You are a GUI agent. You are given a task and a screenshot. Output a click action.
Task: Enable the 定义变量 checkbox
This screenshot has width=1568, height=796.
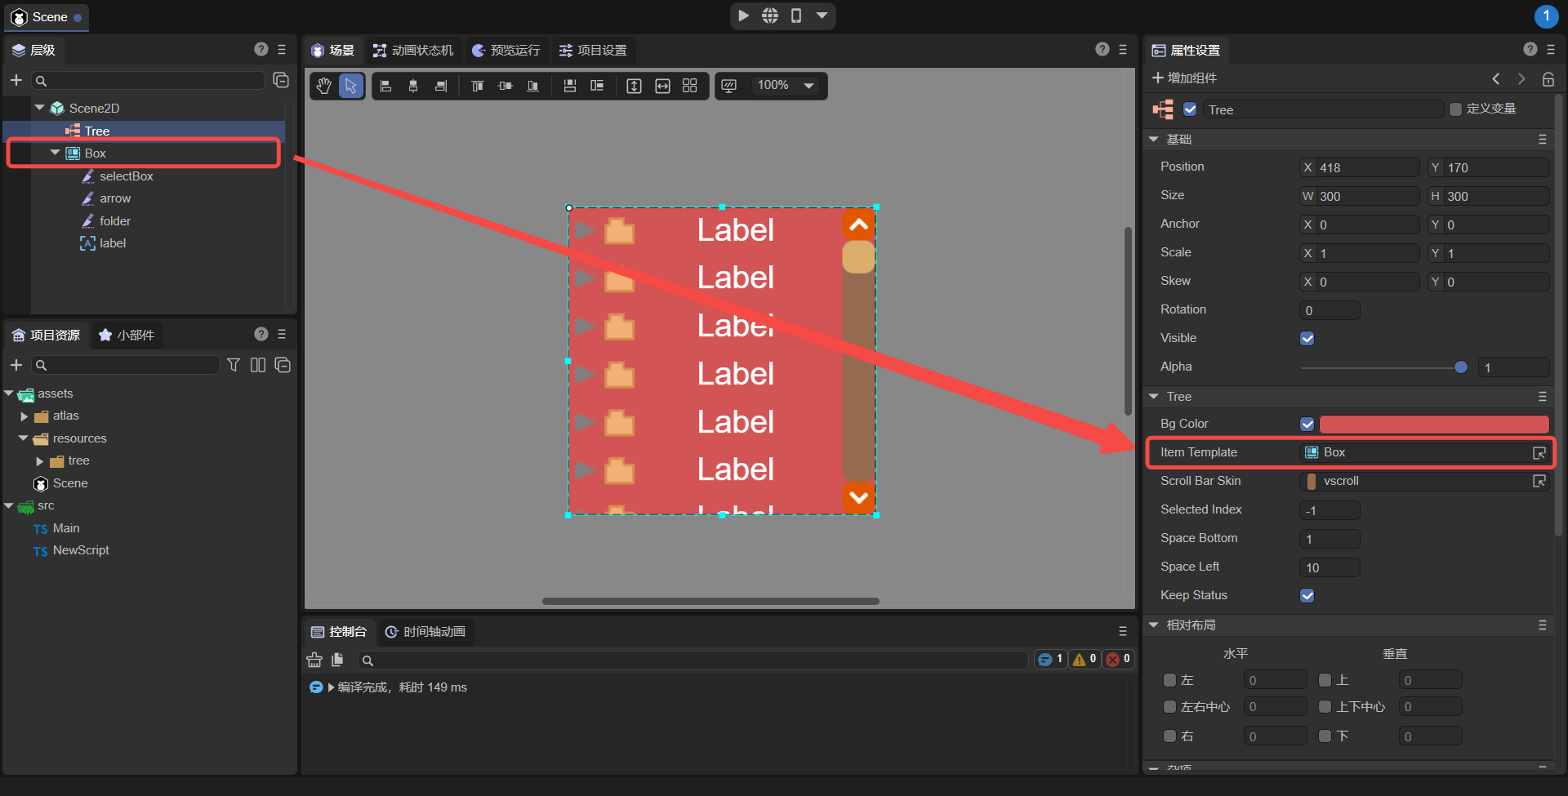(1455, 109)
